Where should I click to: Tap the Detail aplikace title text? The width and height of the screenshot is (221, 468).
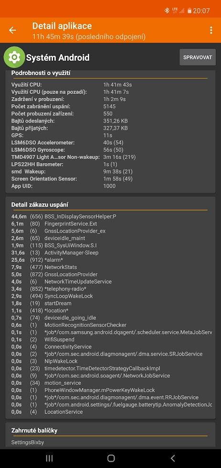click(62, 26)
